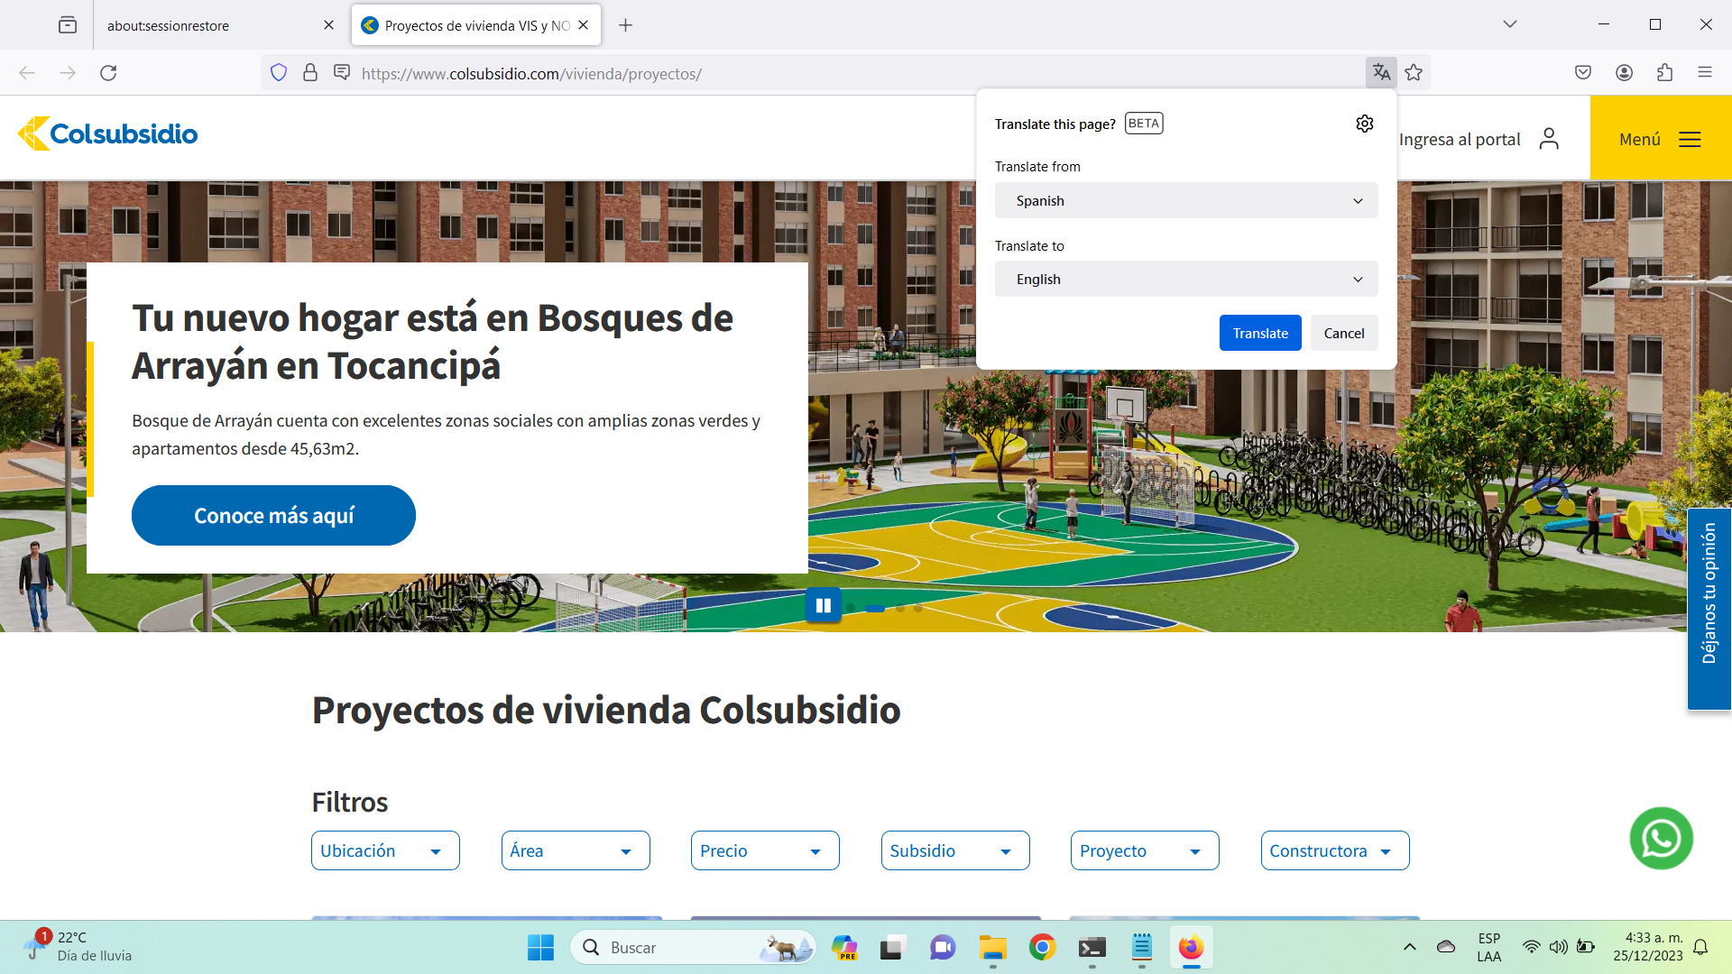Pause the banner carousel
The width and height of the screenshot is (1732, 974).
(x=823, y=606)
